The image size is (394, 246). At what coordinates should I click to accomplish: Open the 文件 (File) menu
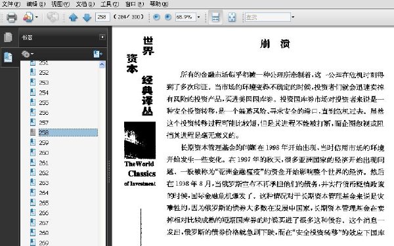[11, 4]
